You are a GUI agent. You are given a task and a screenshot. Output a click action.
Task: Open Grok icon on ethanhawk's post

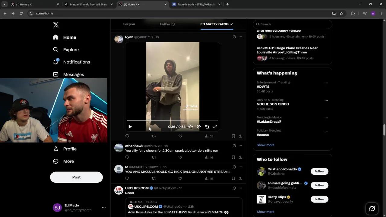click(234, 146)
